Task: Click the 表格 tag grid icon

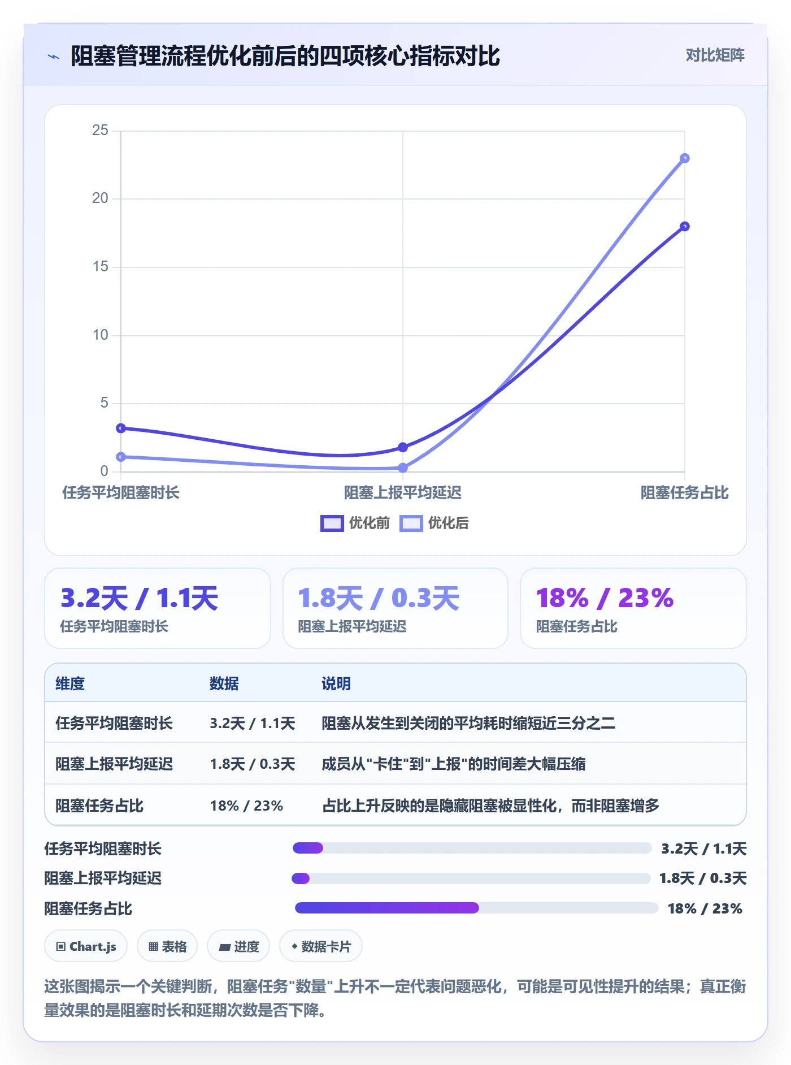Action: click(x=153, y=946)
